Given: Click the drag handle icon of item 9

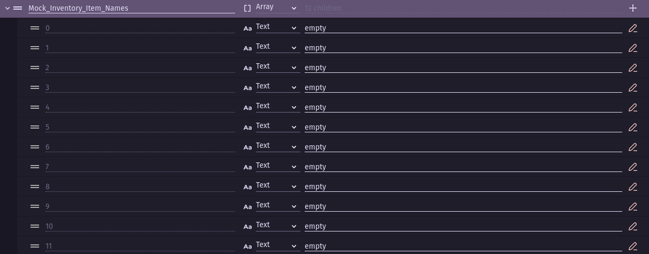Looking at the screenshot, I should 35,206.
